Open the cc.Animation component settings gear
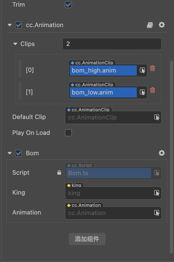The height and width of the screenshot is (262, 174). tap(162, 25)
